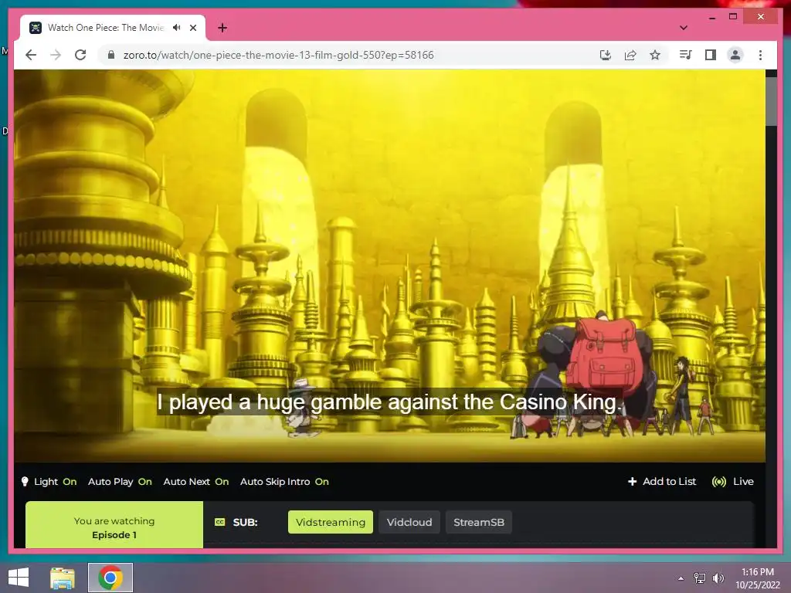Image resolution: width=791 pixels, height=593 pixels.
Task: Click Add to List button
Action: [x=662, y=482]
